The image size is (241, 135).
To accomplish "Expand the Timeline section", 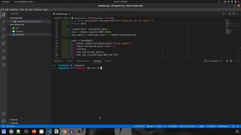I will coord(14,123).
